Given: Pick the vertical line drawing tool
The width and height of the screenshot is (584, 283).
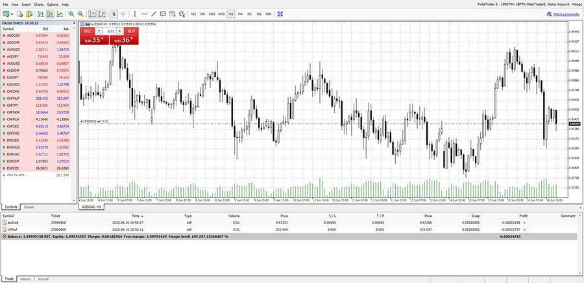Looking at the screenshot, I should [x=135, y=14].
